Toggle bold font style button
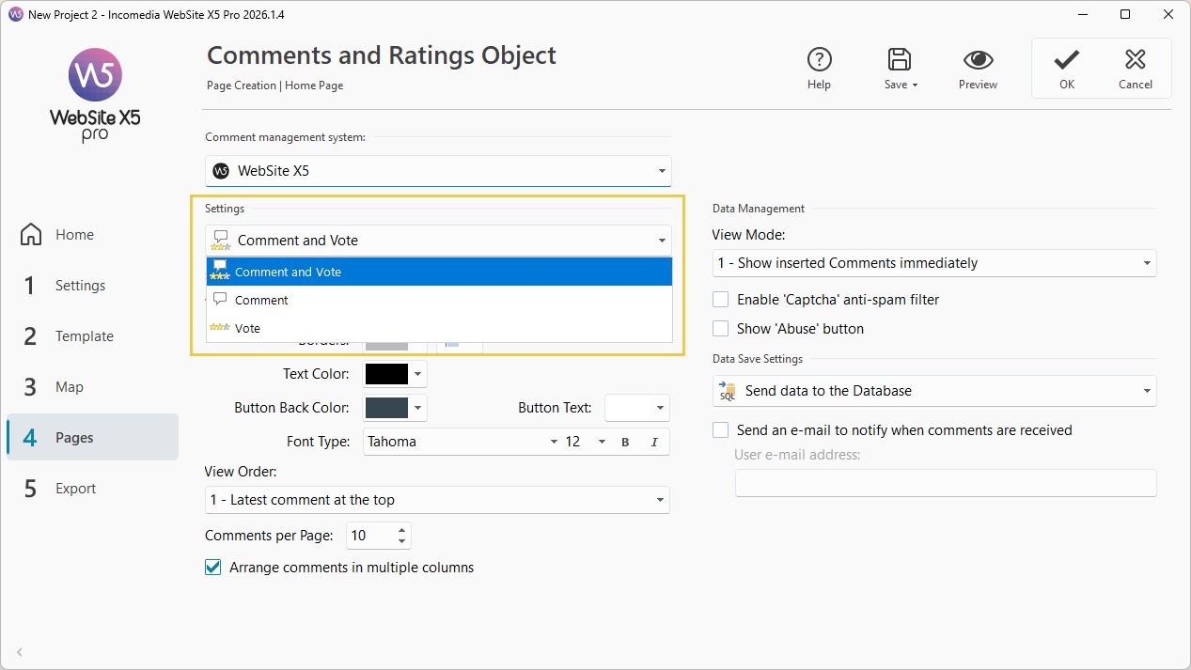The width and height of the screenshot is (1191, 670). pyautogui.click(x=625, y=442)
